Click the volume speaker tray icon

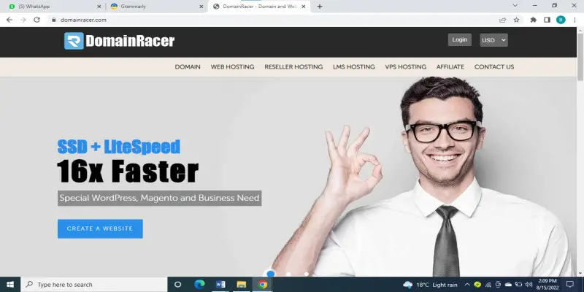point(529,285)
